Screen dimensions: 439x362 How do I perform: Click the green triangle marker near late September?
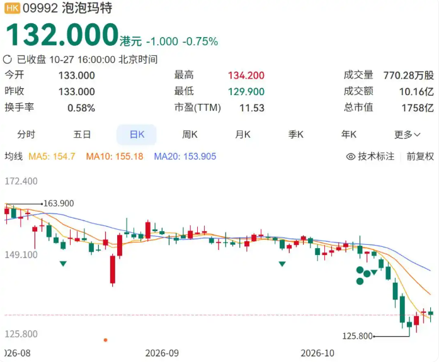tap(282, 264)
